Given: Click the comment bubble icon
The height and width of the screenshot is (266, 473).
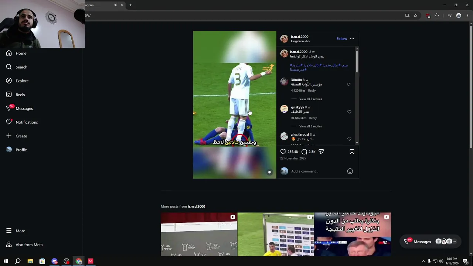Looking at the screenshot, I should coord(304,152).
